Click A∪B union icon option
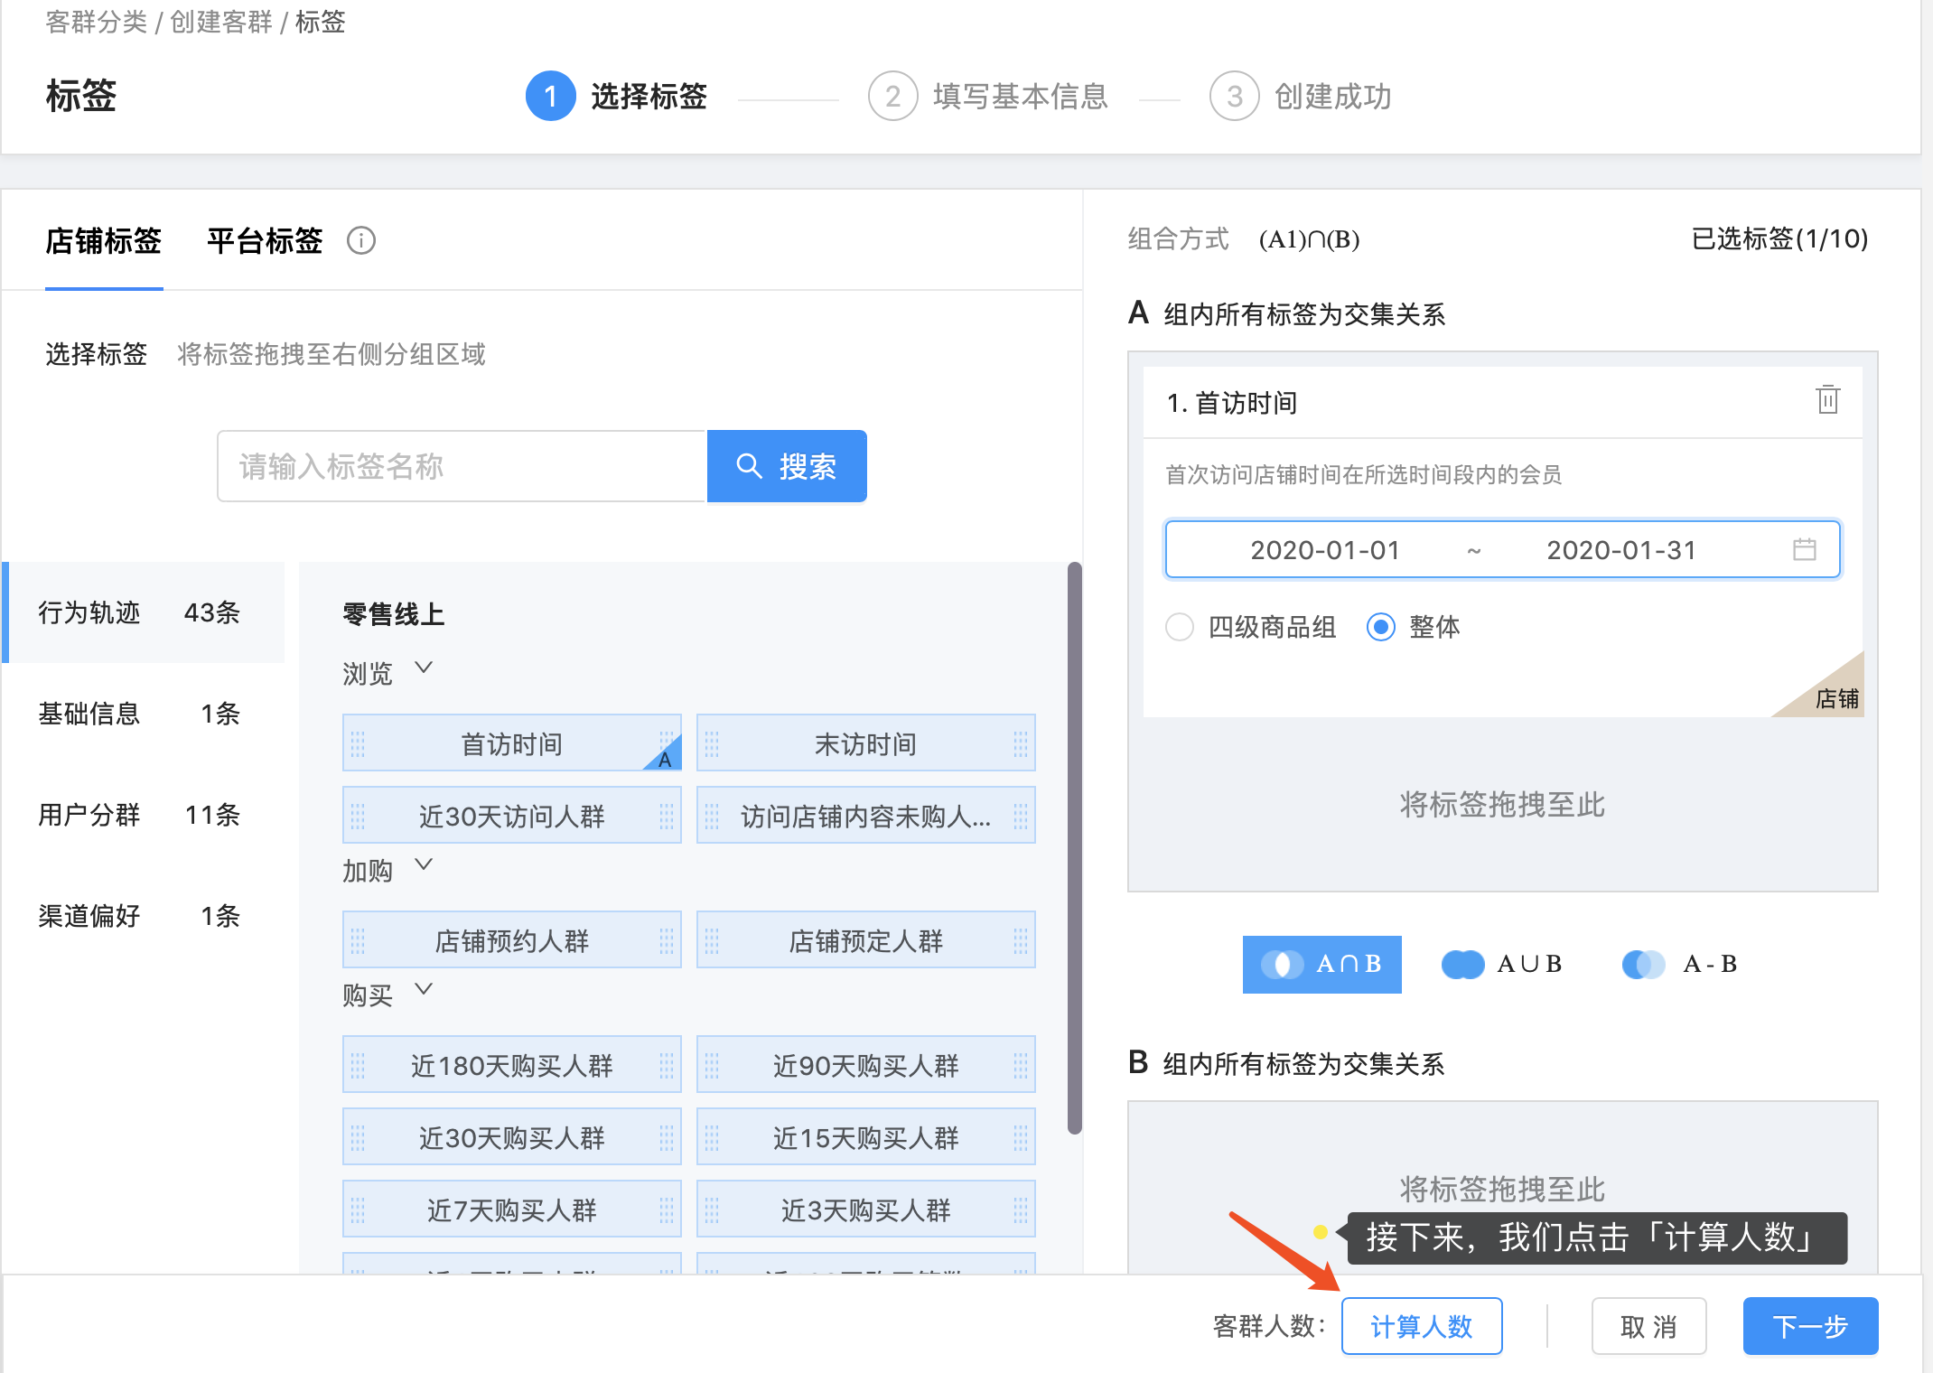This screenshot has height=1373, width=1933. [1462, 964]
